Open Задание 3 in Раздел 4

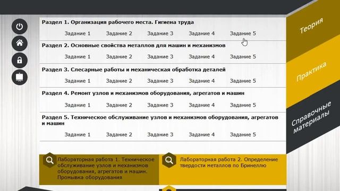pyautogui.click(x=160, y=105)
